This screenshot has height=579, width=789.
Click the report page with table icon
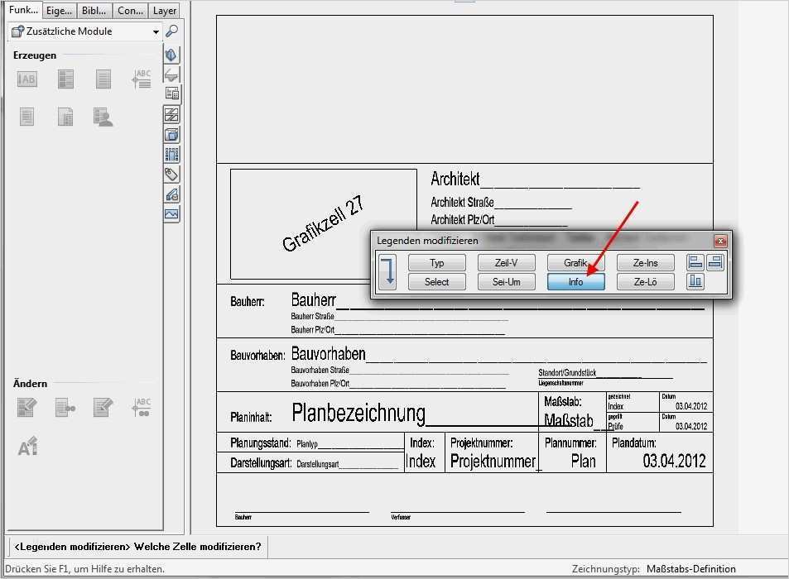tap(65, 117)
